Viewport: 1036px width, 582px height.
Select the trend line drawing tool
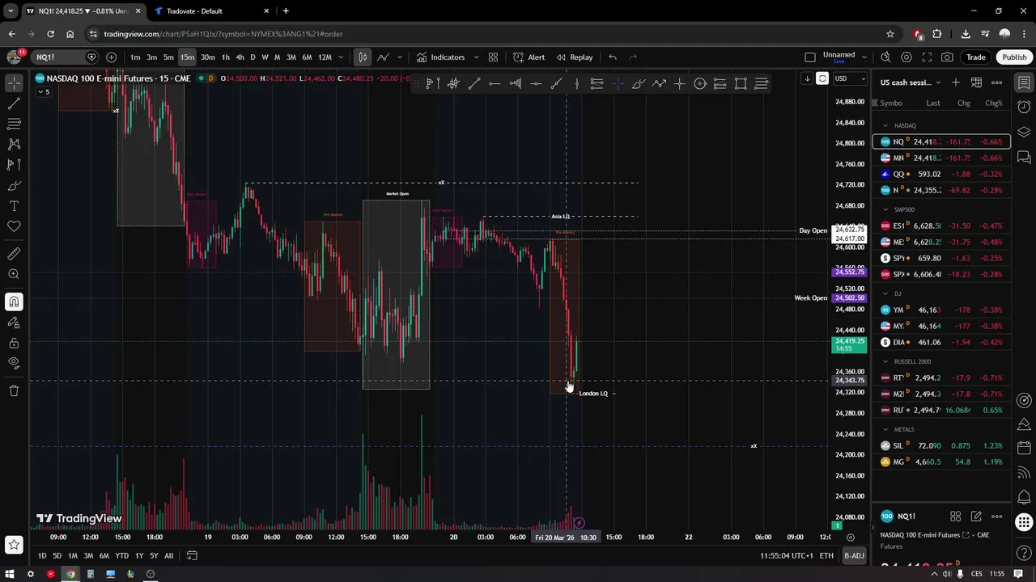(x=14, y=103)
